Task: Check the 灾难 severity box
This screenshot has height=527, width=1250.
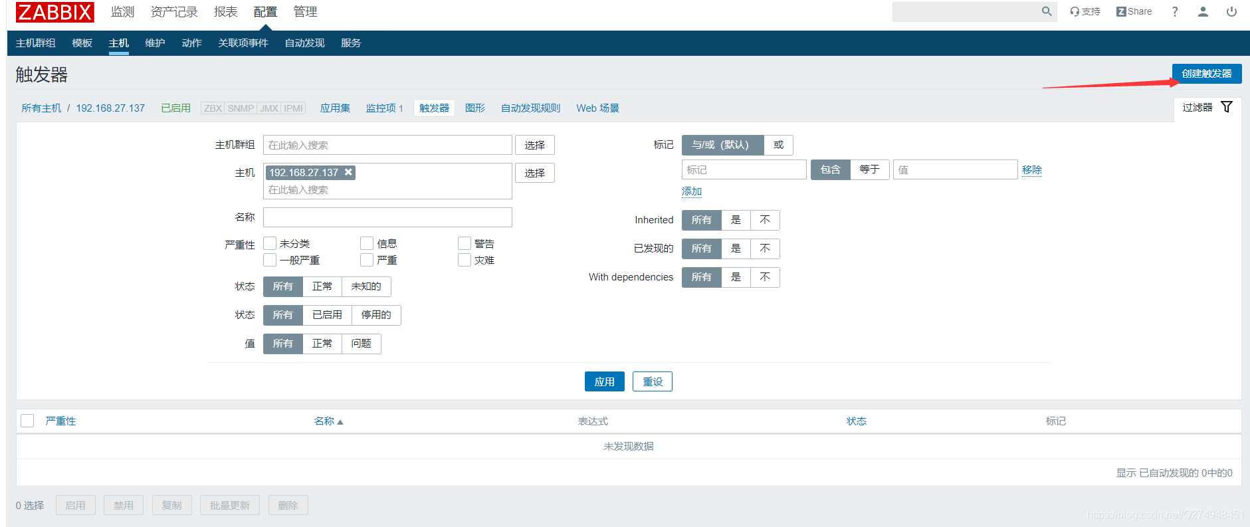Action: click(x=465, y=260)
